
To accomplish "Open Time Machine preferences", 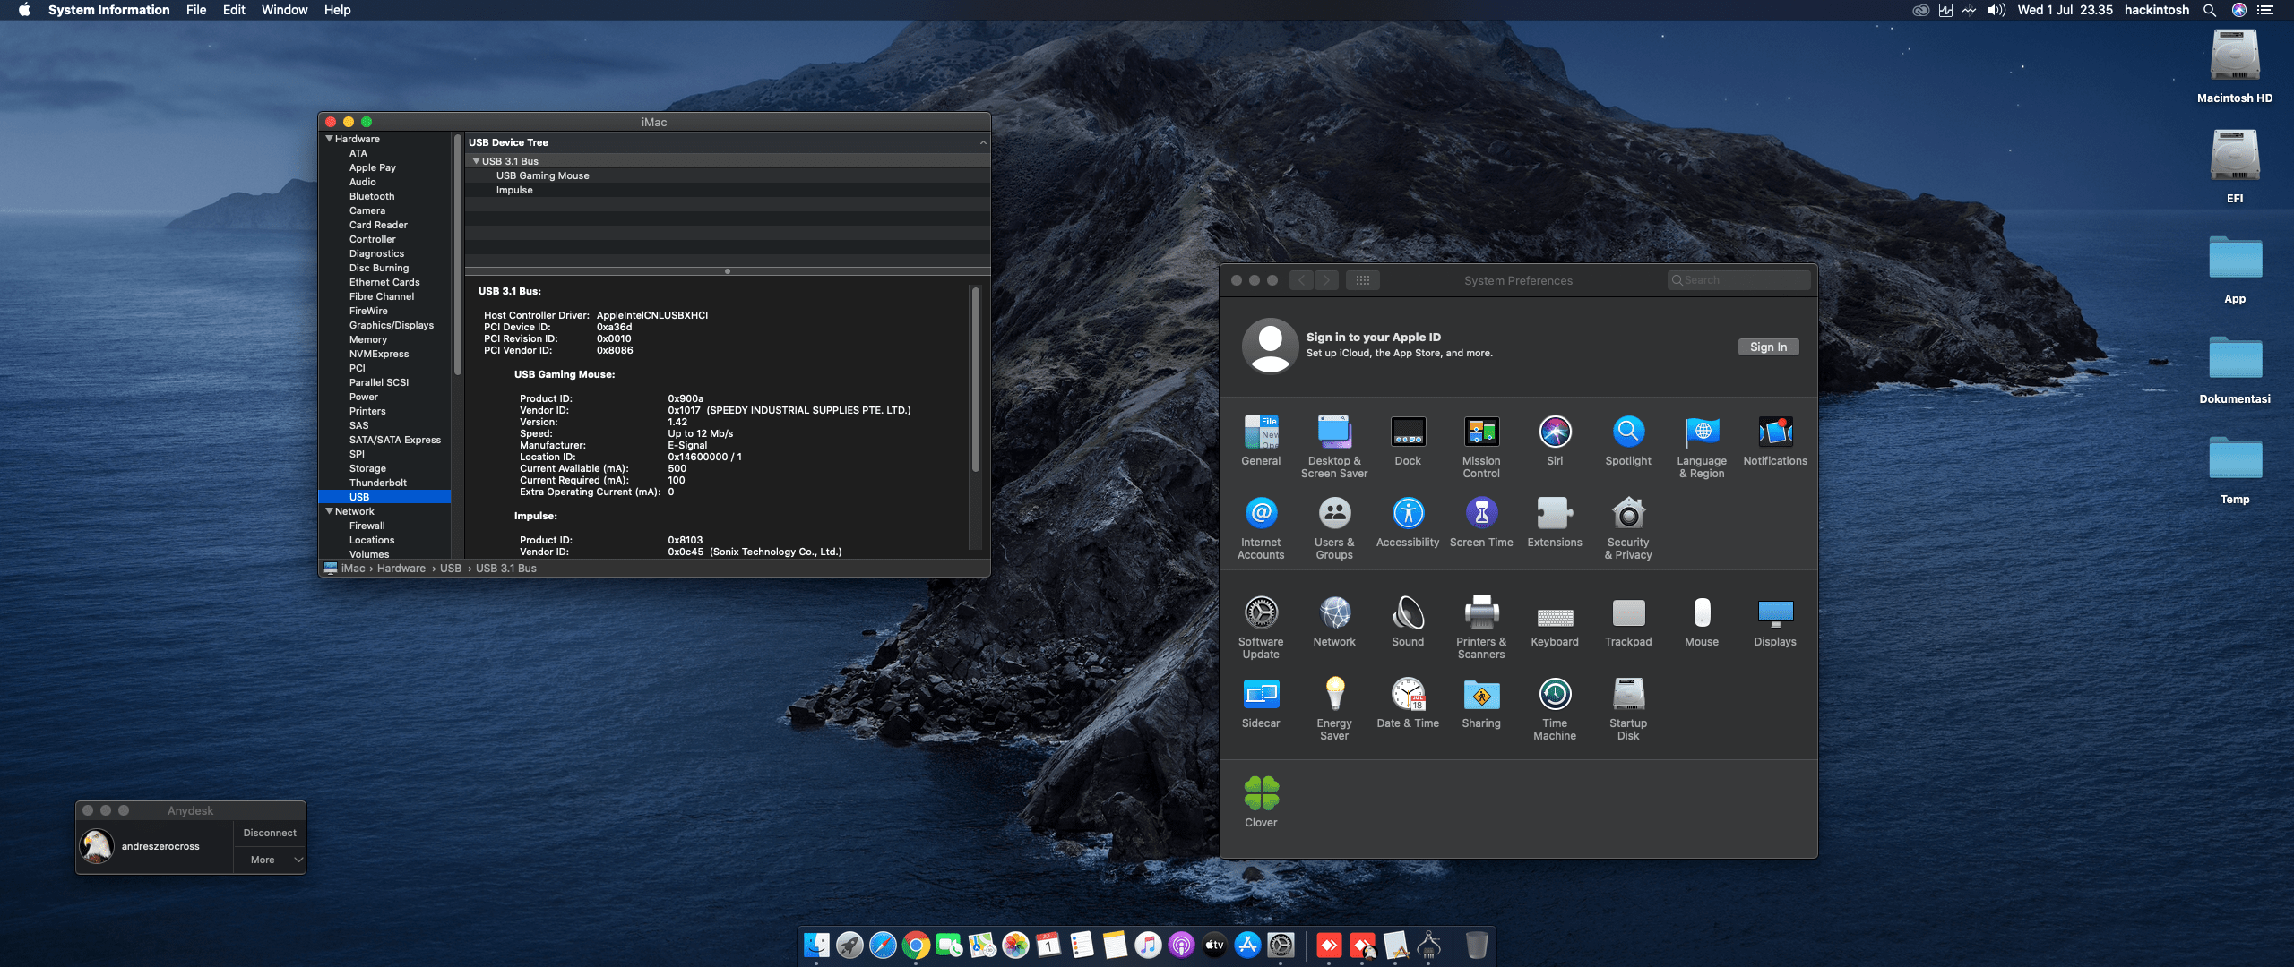I will pyautogui.click(x=1554, y=696).
